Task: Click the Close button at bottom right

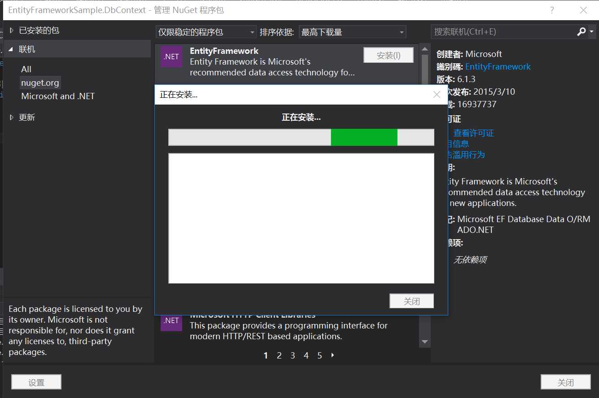Action: (x=565, y=382)
